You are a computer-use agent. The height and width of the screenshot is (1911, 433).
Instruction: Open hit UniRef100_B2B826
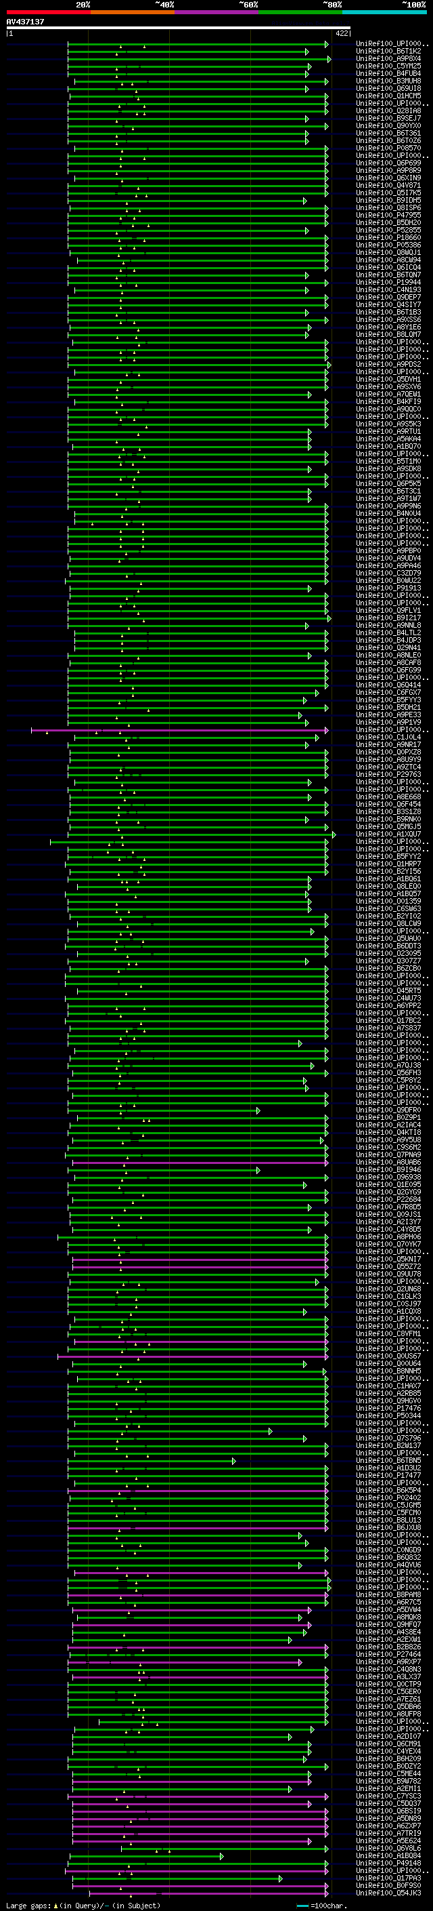(x=388, y=1647)
